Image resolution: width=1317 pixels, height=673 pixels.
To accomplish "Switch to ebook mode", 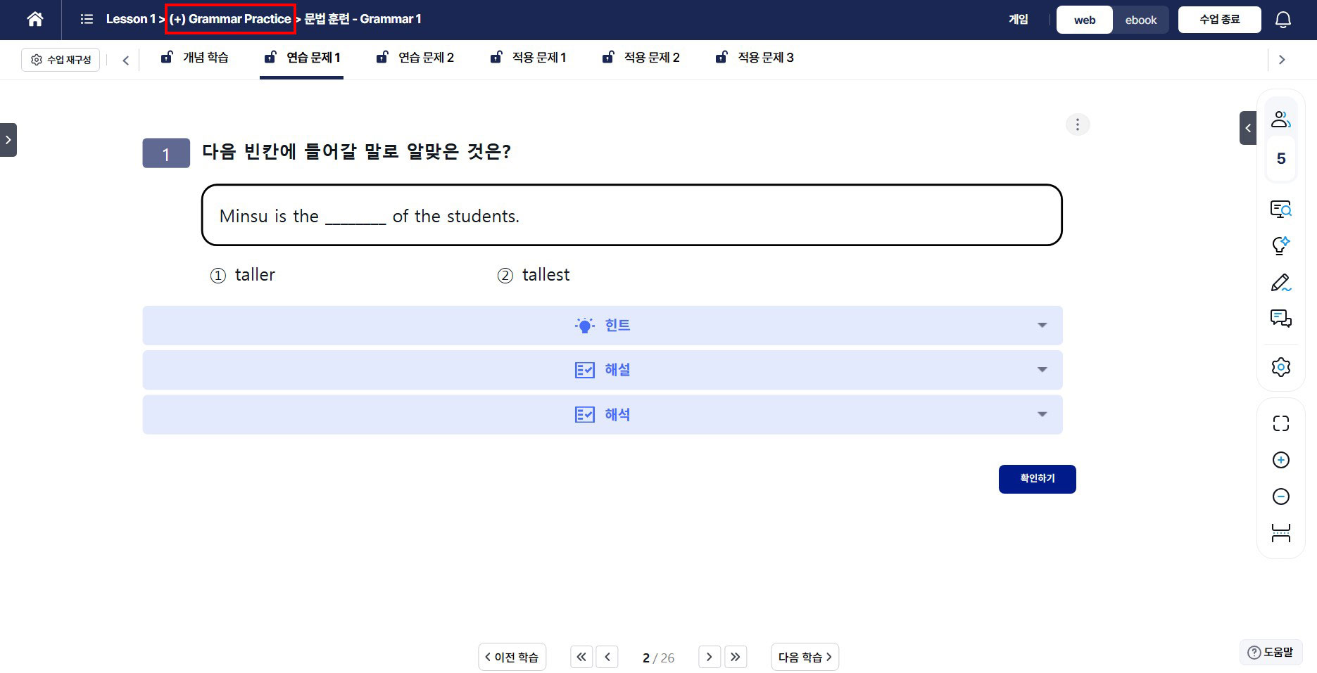I will (1140, 20).
